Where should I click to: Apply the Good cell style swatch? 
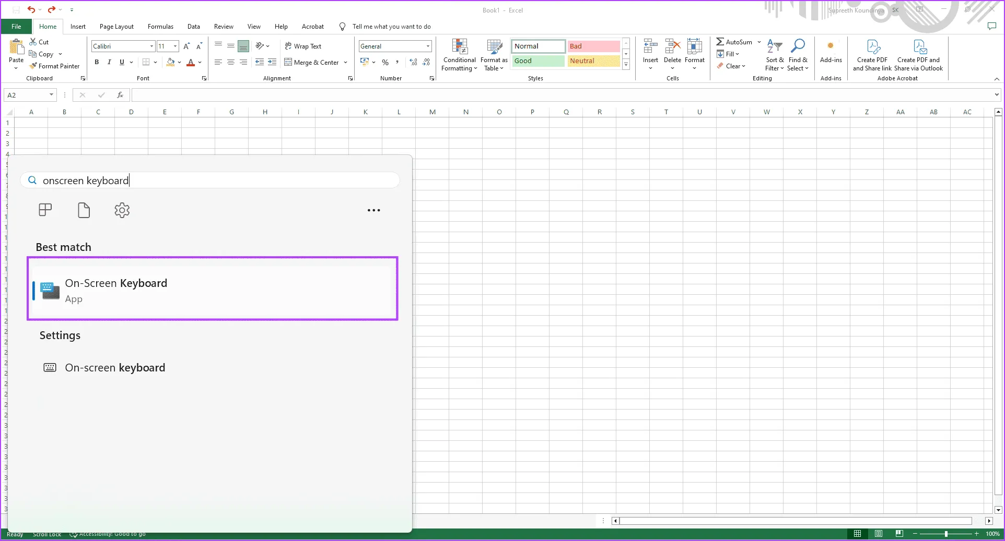point(537,61)
